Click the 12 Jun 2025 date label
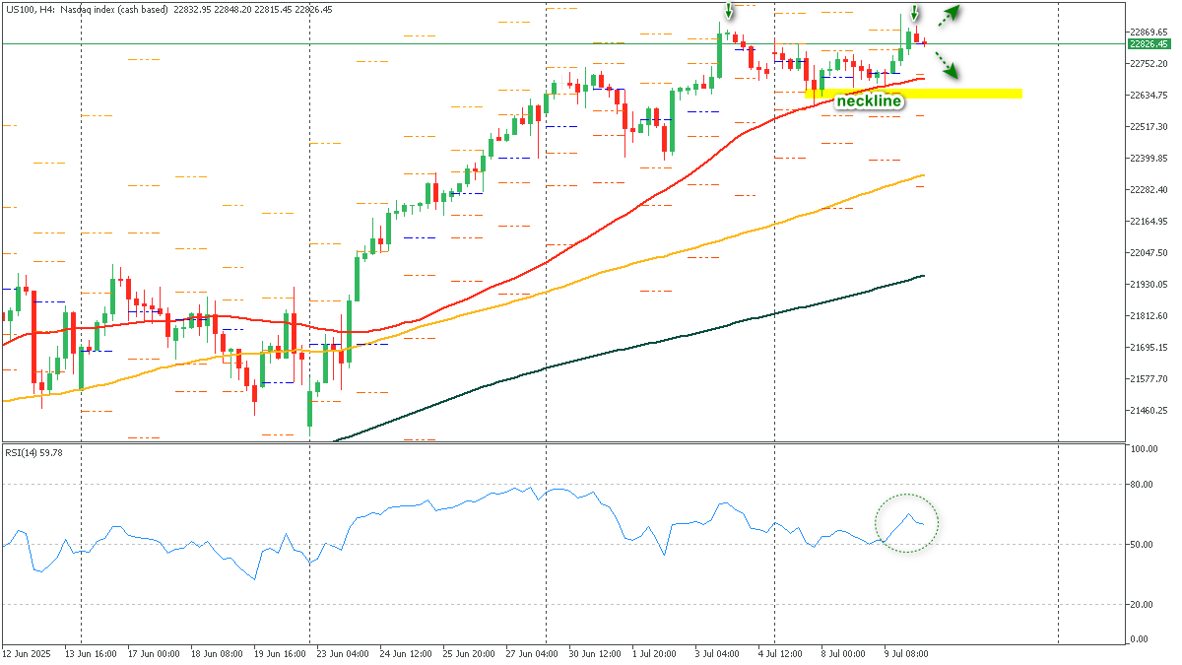This screenshot has height=665, width=1182. pos(28,653)
